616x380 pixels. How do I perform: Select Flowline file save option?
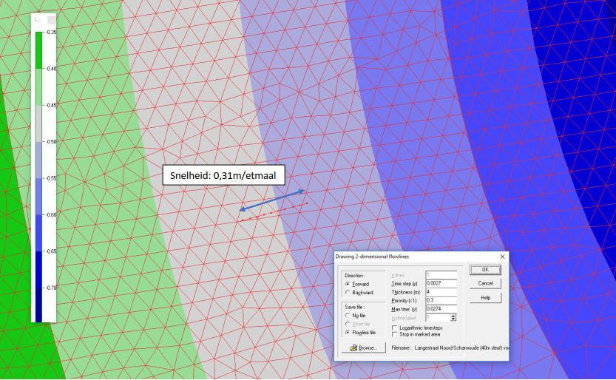click(x=348, y=333)
